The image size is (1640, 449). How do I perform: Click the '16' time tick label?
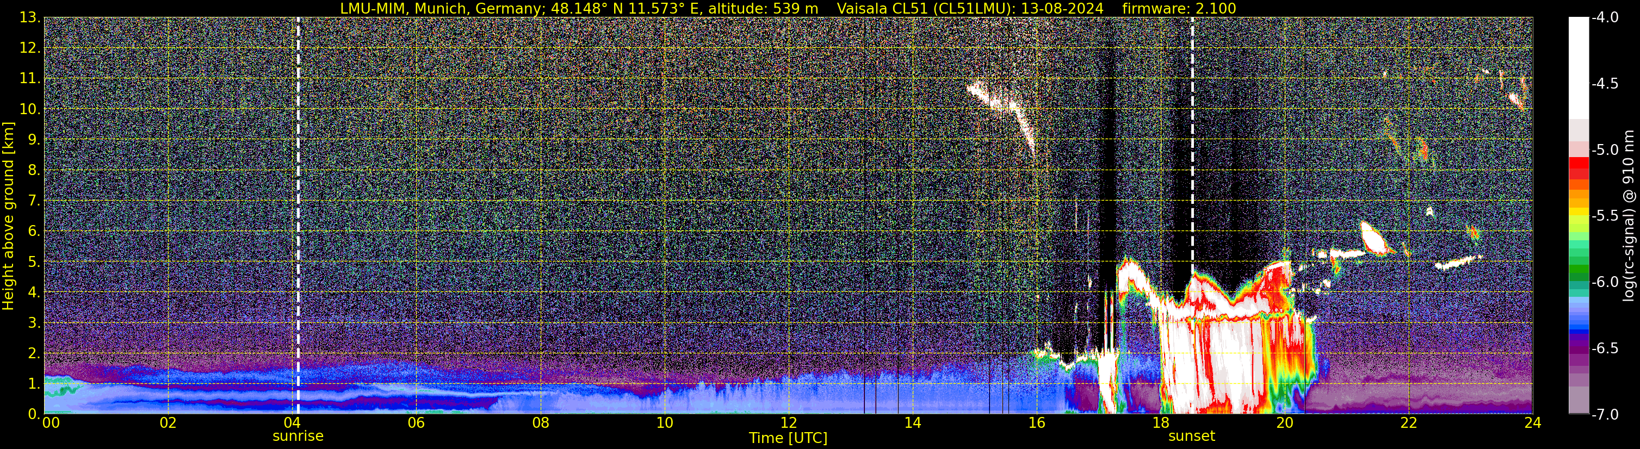click(x=1036, y=423)
